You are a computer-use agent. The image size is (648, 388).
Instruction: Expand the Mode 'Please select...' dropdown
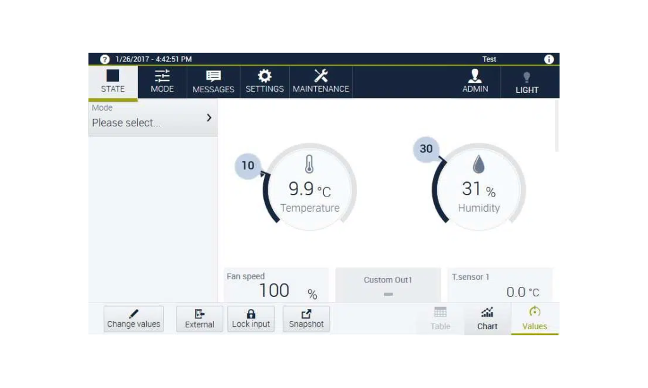(x=153, y=118)
